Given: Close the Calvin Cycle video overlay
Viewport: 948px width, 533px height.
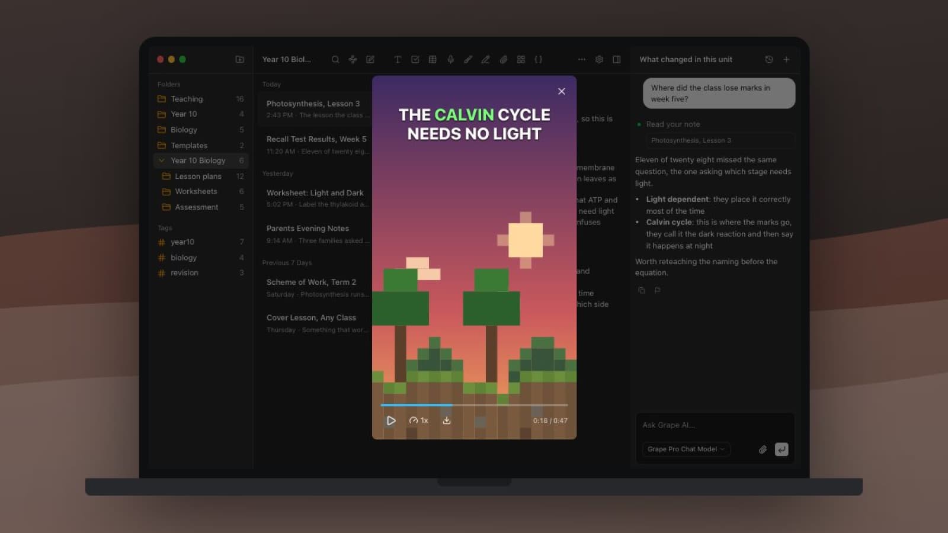Looking at the screenshot, I should click(562, 91).
